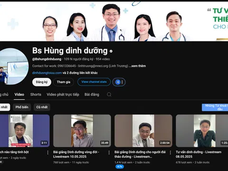Click the channel profile avatar picture

14,66
